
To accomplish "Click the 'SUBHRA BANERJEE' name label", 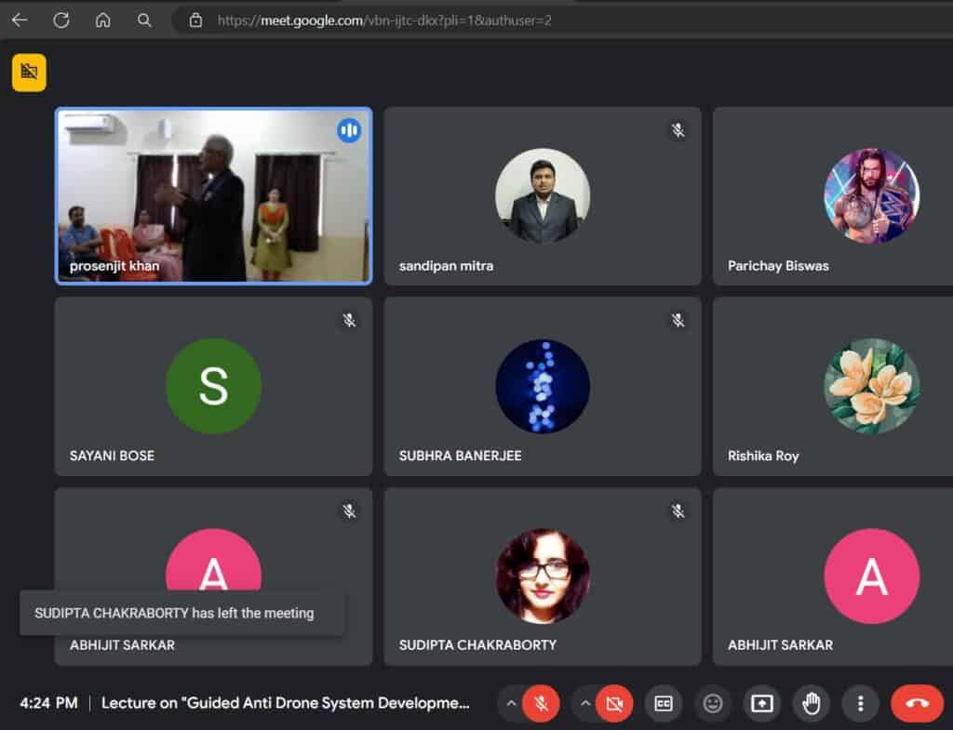I will (x=460, y=456).
